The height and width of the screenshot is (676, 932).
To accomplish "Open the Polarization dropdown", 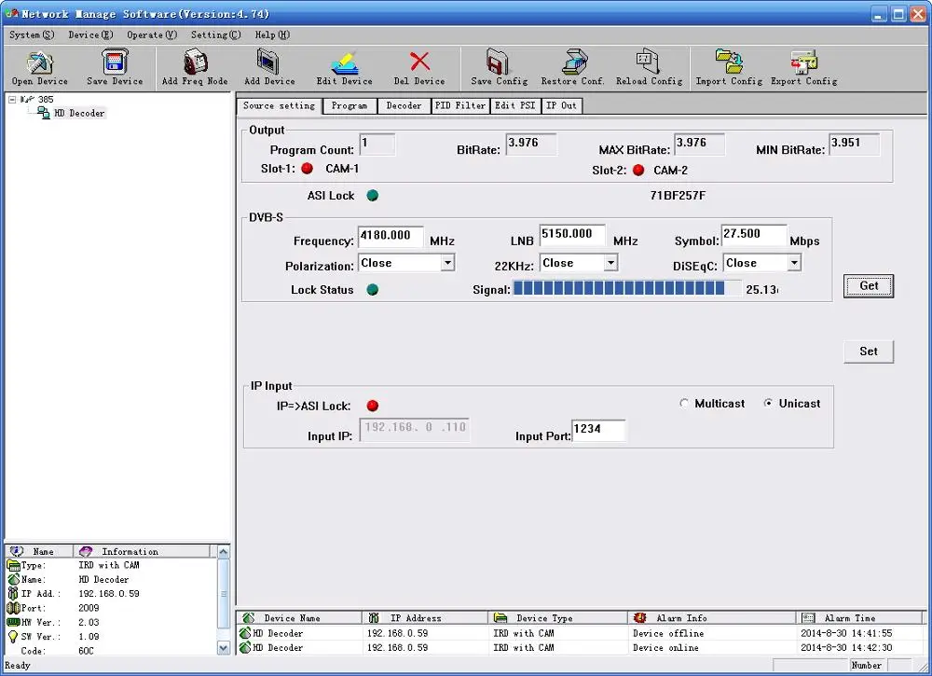I will [447, 264].
